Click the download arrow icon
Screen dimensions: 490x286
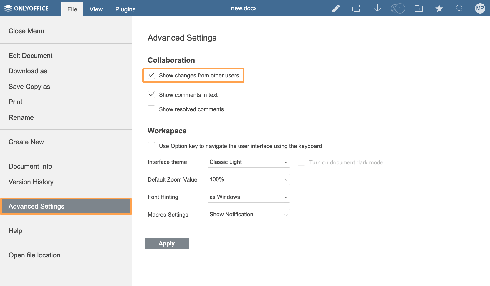coord(377,9)
